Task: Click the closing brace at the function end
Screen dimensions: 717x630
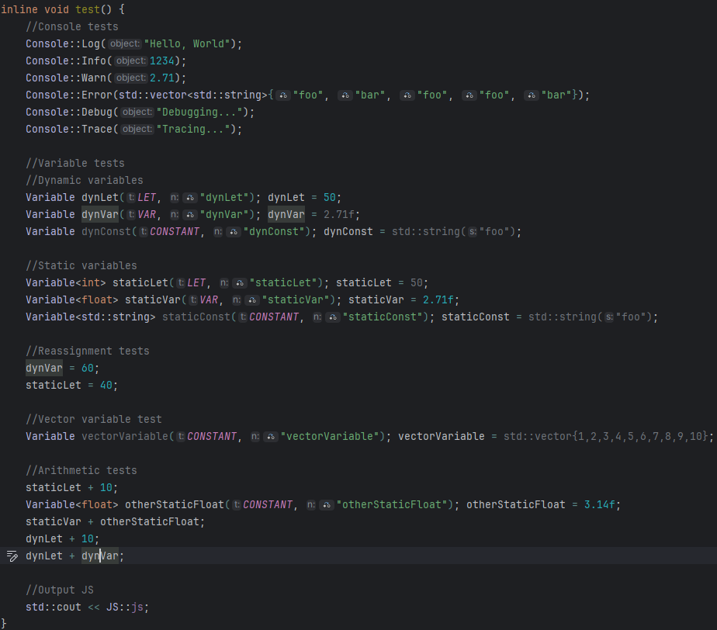Action: [4, 623]
